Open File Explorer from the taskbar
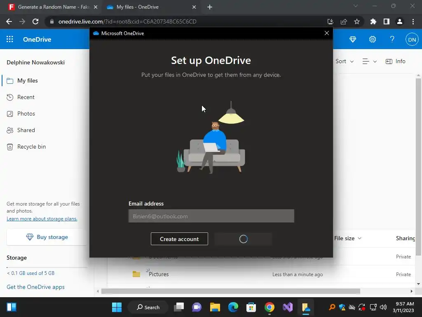The width and height of the screenshot is (422, 317). (x=215, y=307)
